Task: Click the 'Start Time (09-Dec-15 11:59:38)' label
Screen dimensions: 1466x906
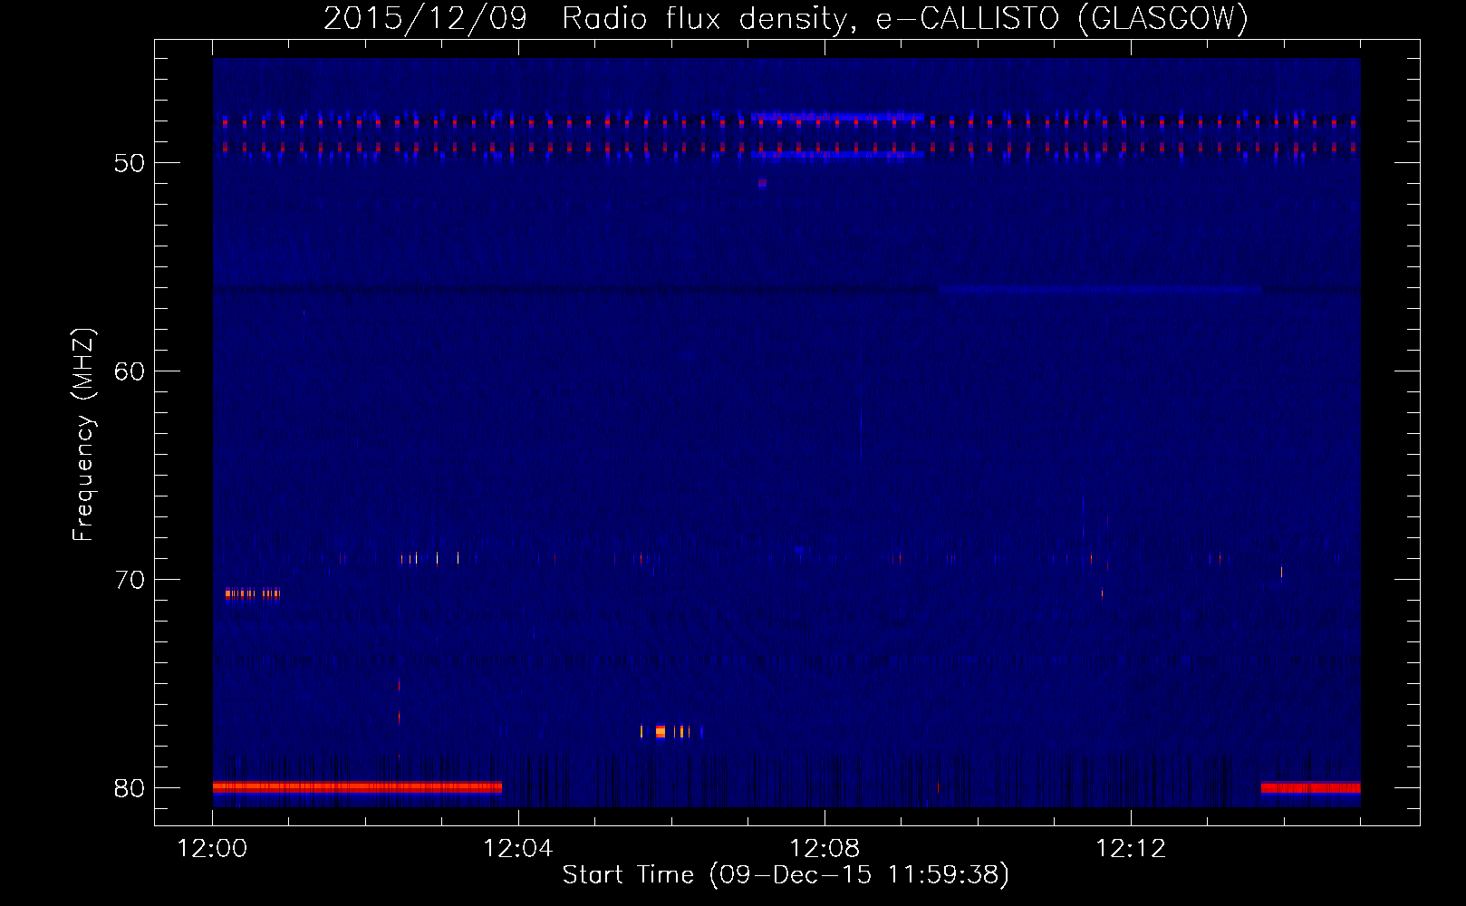Action: [786, 875]
